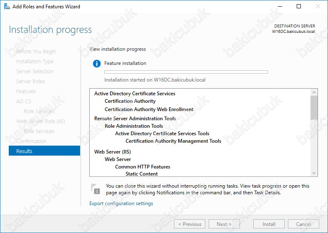Click the feature installation progress bar
The height and width of the screenshot is (233, 328).
click(186, 72)
